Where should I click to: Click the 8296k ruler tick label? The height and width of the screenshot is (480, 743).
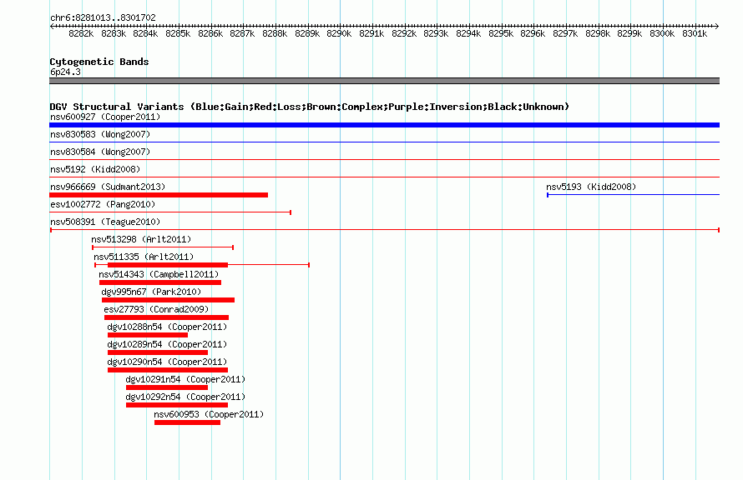[x=533, y=33]
